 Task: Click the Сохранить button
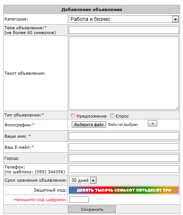pos(92,209)
